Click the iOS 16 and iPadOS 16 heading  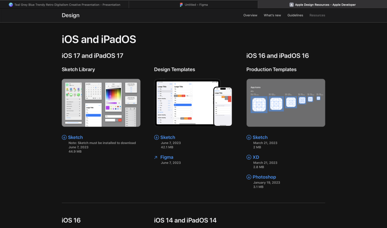click(x=277, y=56)
